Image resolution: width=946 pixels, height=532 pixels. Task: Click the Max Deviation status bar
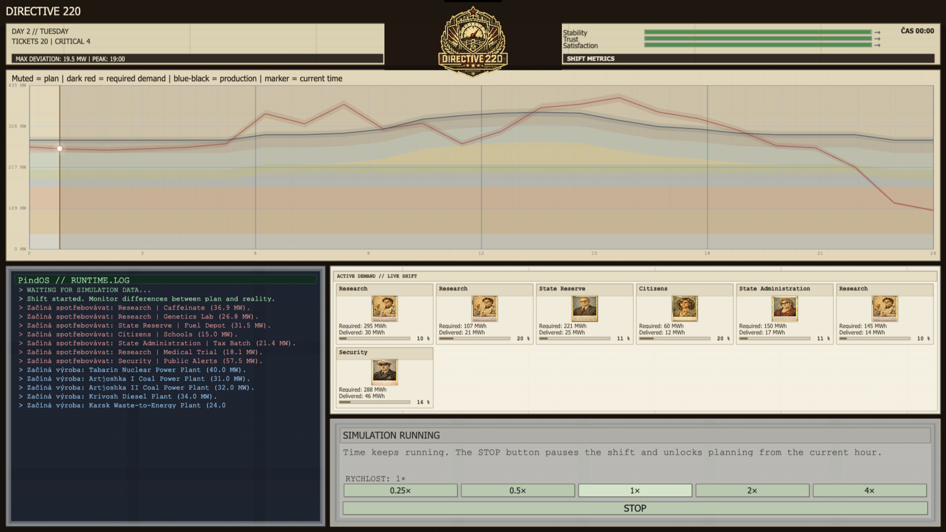pyautogui.click(x=197, y=59)
